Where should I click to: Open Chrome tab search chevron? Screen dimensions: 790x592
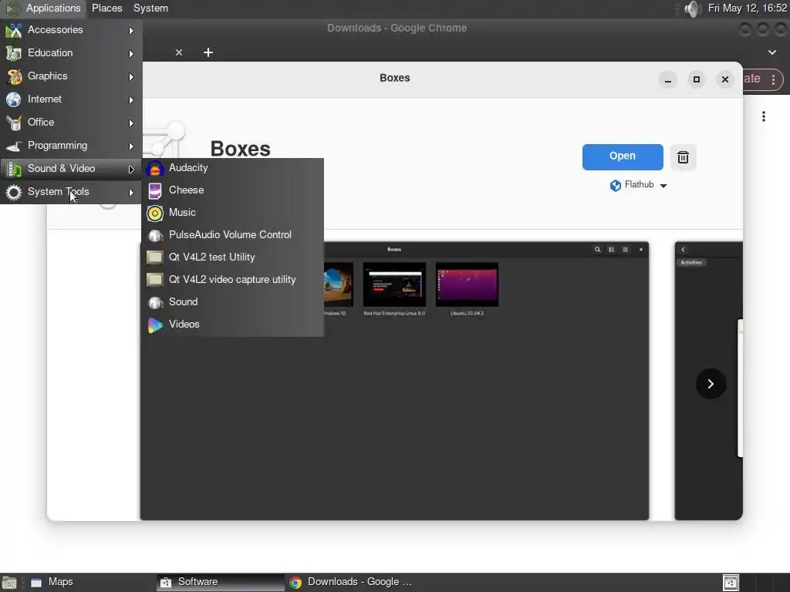pyautogui.click(x=771, y=52)
